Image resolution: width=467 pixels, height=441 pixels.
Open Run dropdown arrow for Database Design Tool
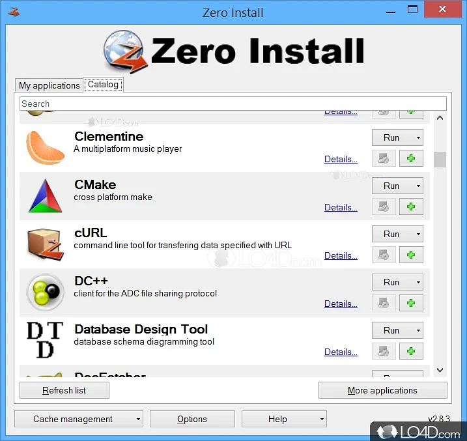click(x=418, y=330)
